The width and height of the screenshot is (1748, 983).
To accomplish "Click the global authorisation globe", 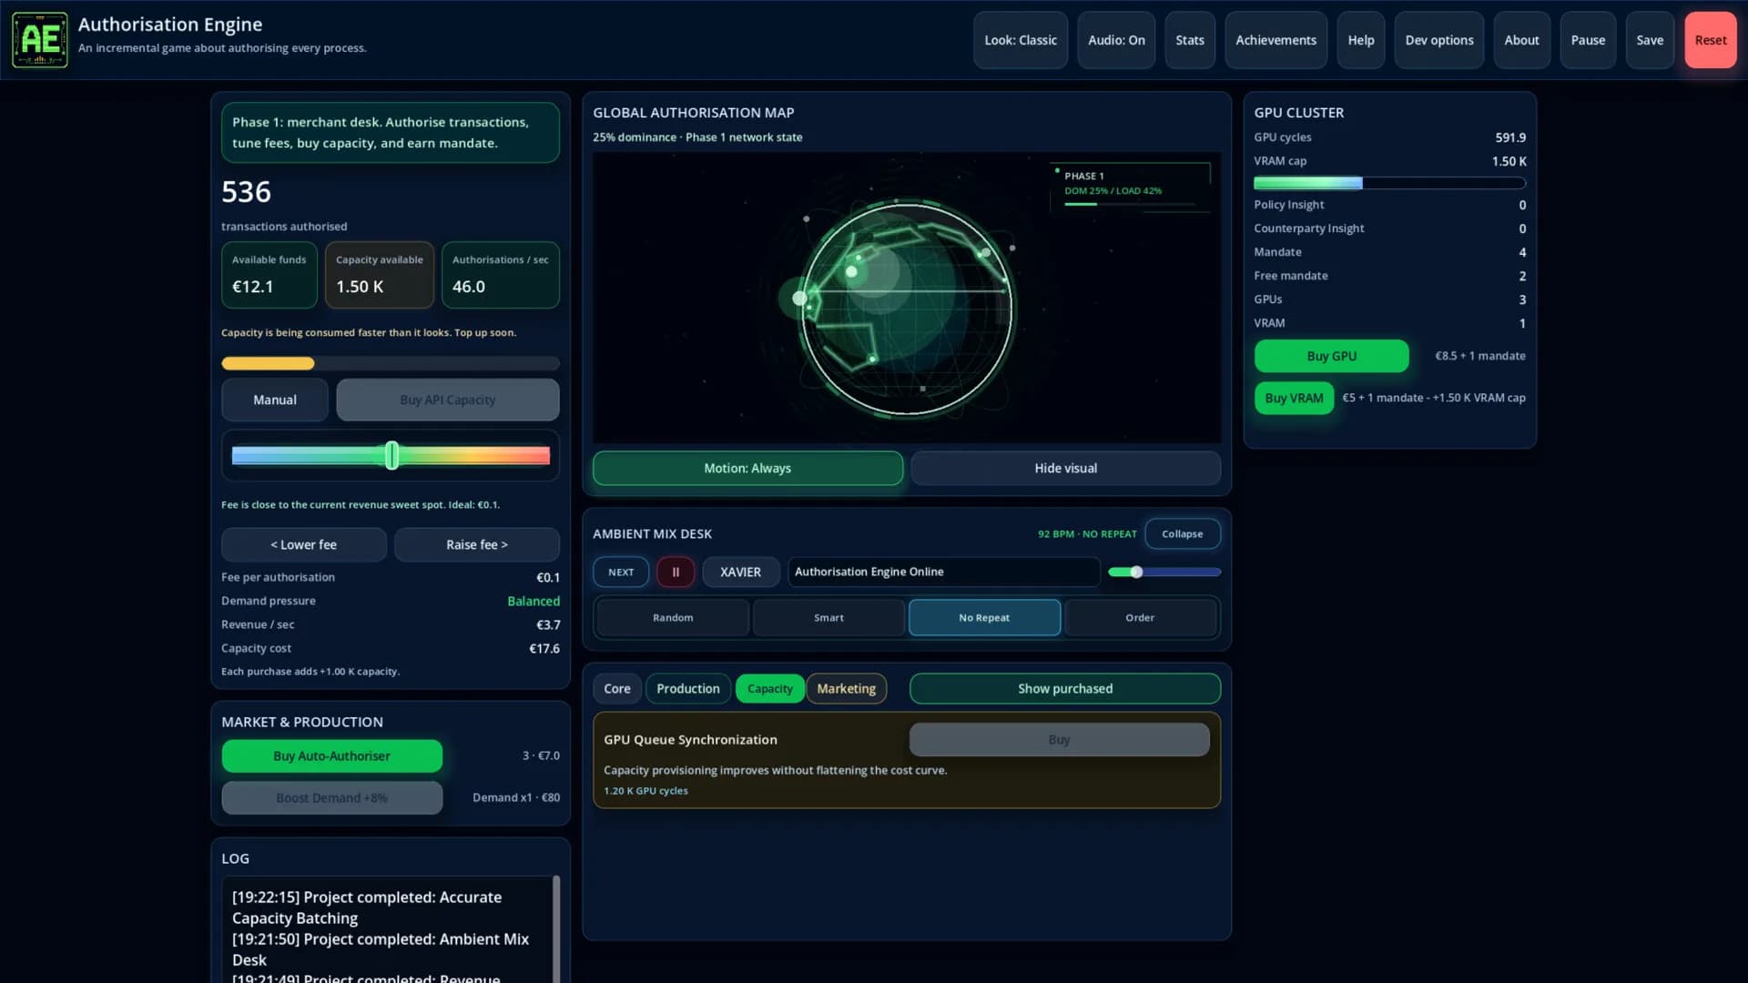I will [907, 308].
